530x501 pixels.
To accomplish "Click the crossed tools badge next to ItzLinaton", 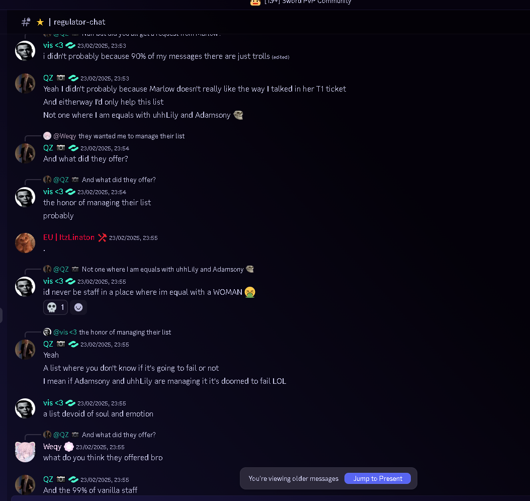I will click(x=102, y=237).
